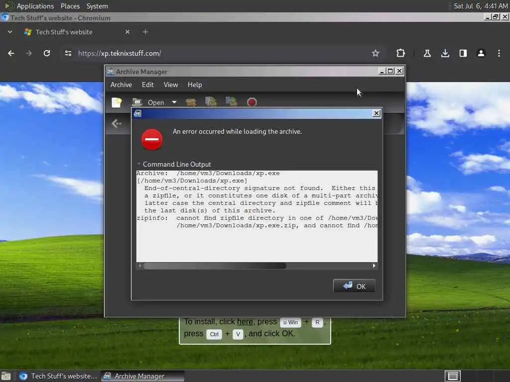Click the site information icon in address bar
This screenshot has height=382, width=510.
click(68, 53)
